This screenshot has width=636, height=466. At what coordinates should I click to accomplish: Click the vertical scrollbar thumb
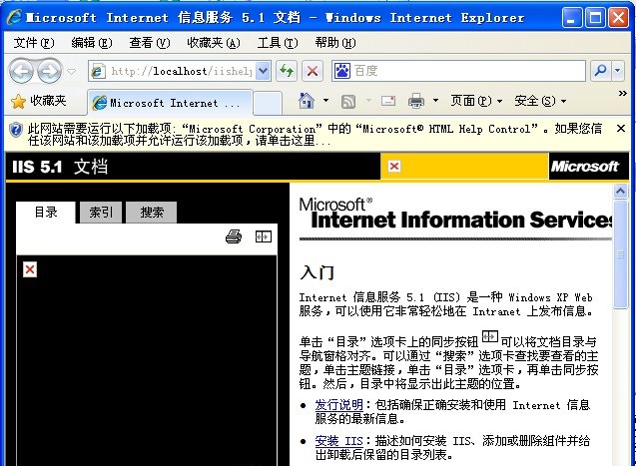pos(620,254)
